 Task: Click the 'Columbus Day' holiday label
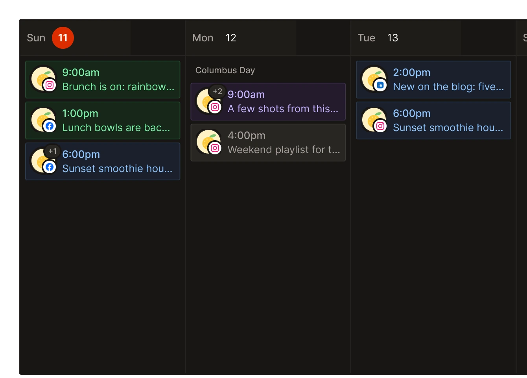tap(225, 70)
